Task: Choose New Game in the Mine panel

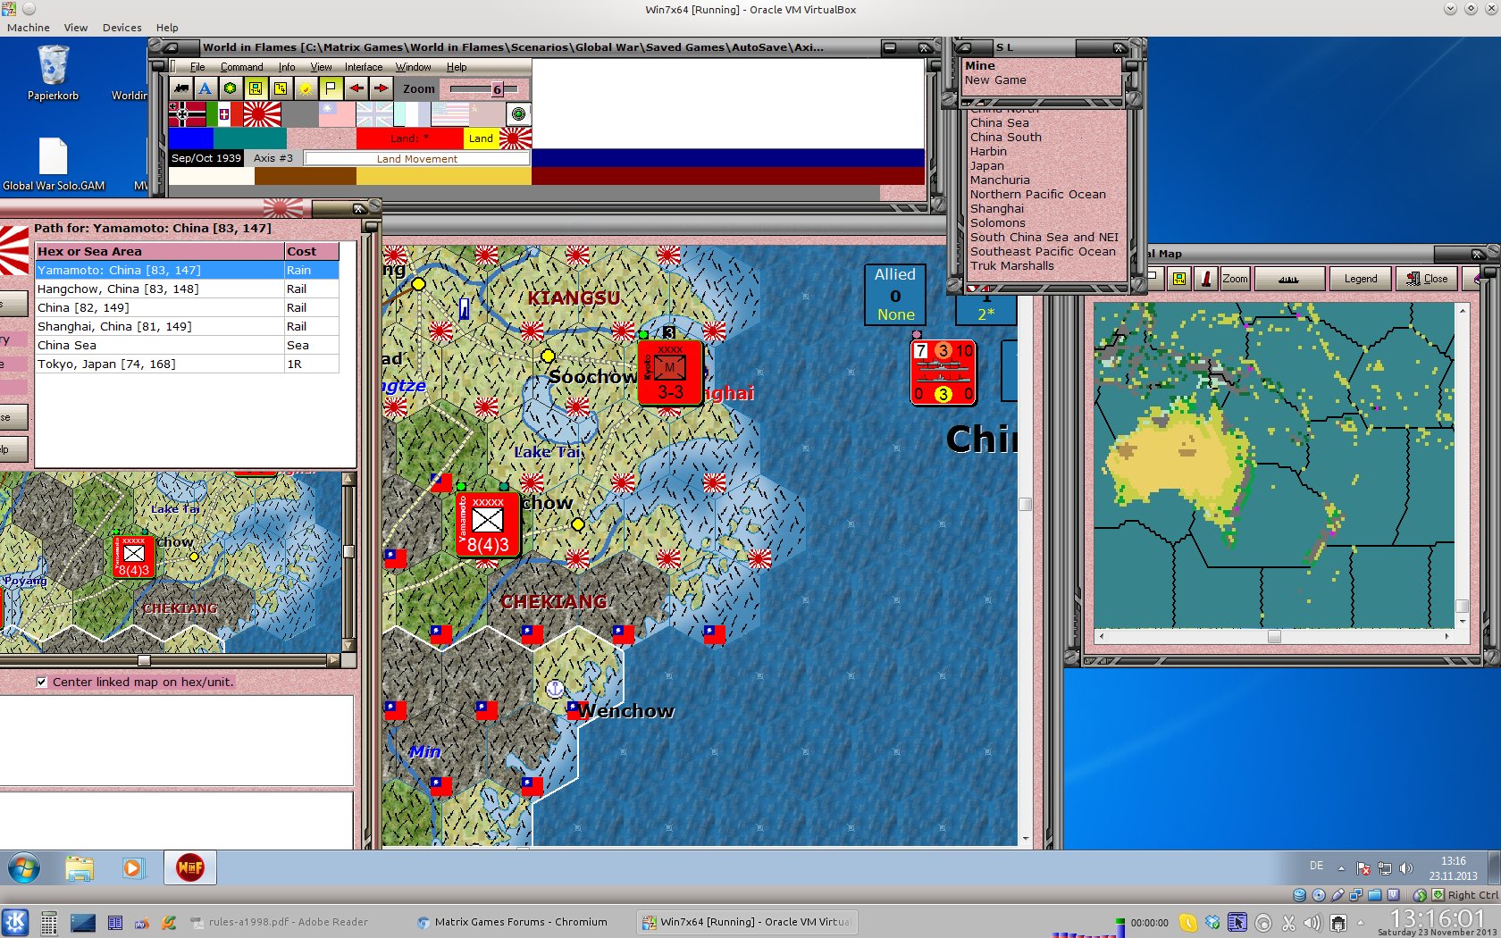Action: (x=995, y=80)
